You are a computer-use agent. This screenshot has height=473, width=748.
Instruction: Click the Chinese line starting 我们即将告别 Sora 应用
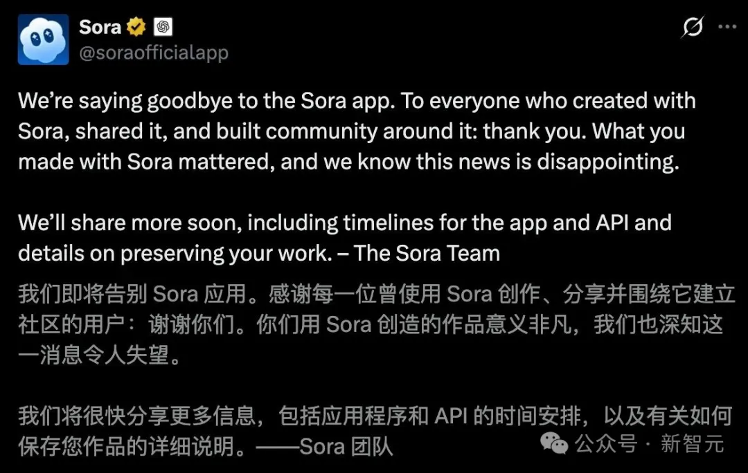[377, 294]
